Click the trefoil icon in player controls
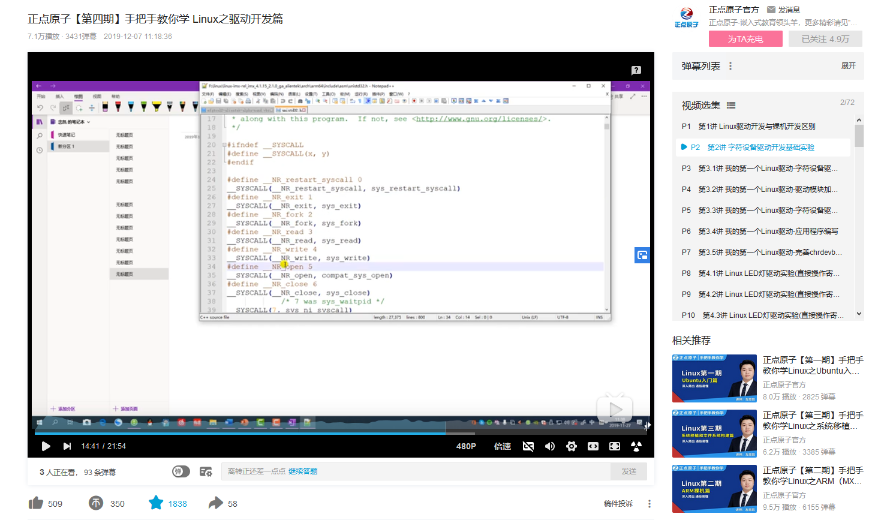Screen dimensions: 872x520 point(636,446)
